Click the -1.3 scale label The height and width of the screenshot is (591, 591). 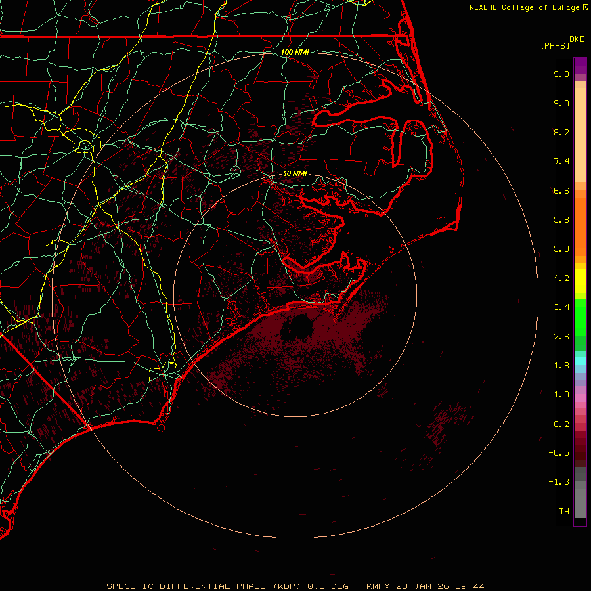[x=559, y=482]
